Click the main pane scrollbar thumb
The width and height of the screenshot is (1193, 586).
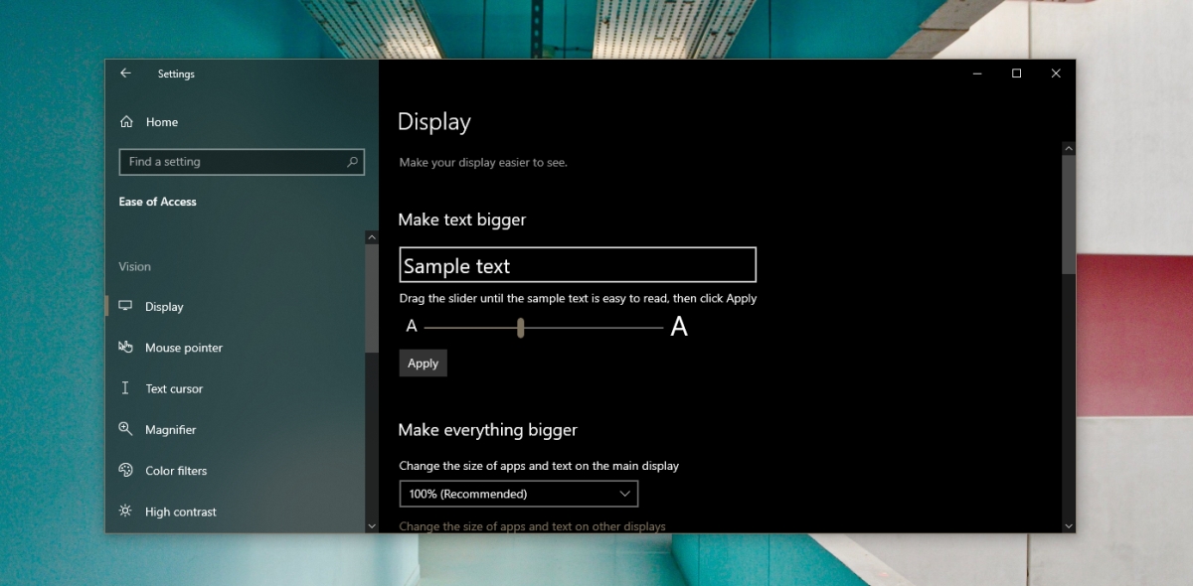[x=1069, y=214]
